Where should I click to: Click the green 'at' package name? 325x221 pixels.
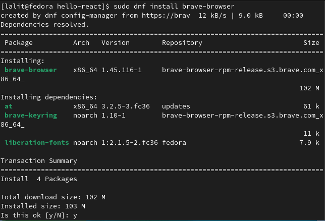(9, 106)
